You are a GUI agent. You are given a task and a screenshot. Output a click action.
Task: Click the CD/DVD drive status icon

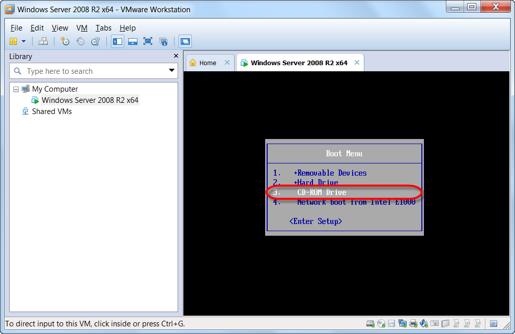[381, 324]
